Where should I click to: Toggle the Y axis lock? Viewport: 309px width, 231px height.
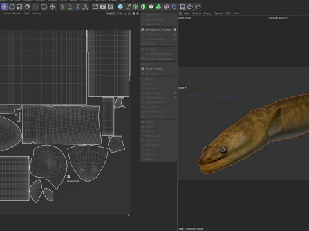coord(70,7)
